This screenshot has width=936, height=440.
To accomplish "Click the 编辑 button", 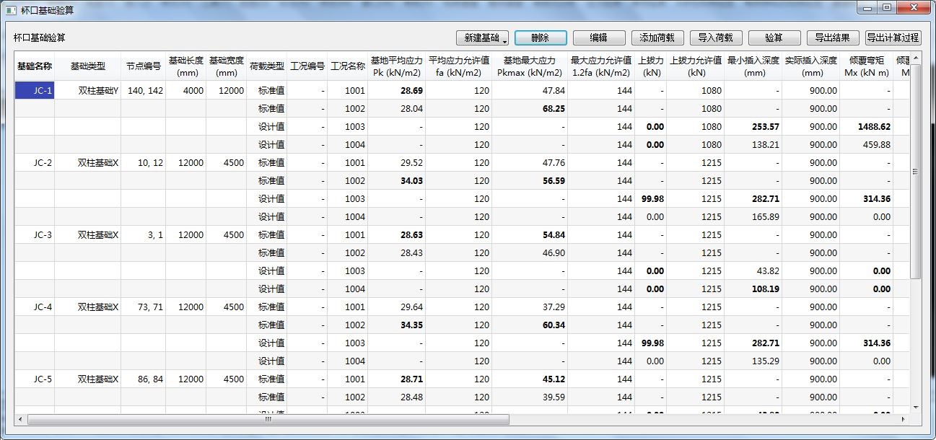I will [x=599, y=38].
